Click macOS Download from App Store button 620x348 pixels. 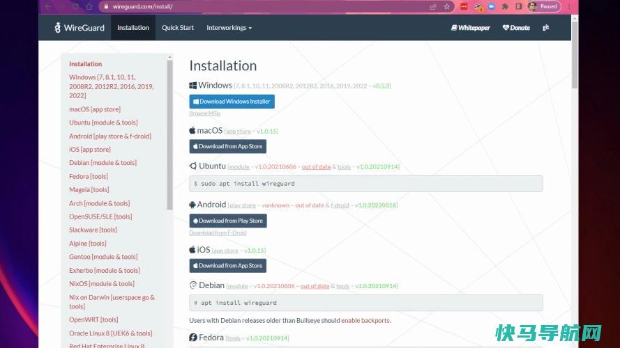tap(228, 146)
